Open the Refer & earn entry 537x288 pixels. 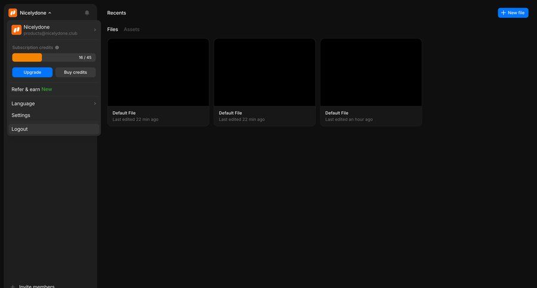coord(54,89)
